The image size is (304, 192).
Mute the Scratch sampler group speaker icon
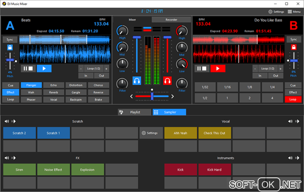tap(7, 122)
